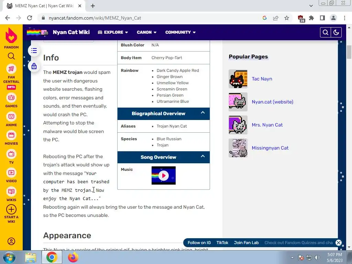Viewport: 352px width, 264px height.
Task: Open the extensions puzzle icon
Action: coord(311,18)
